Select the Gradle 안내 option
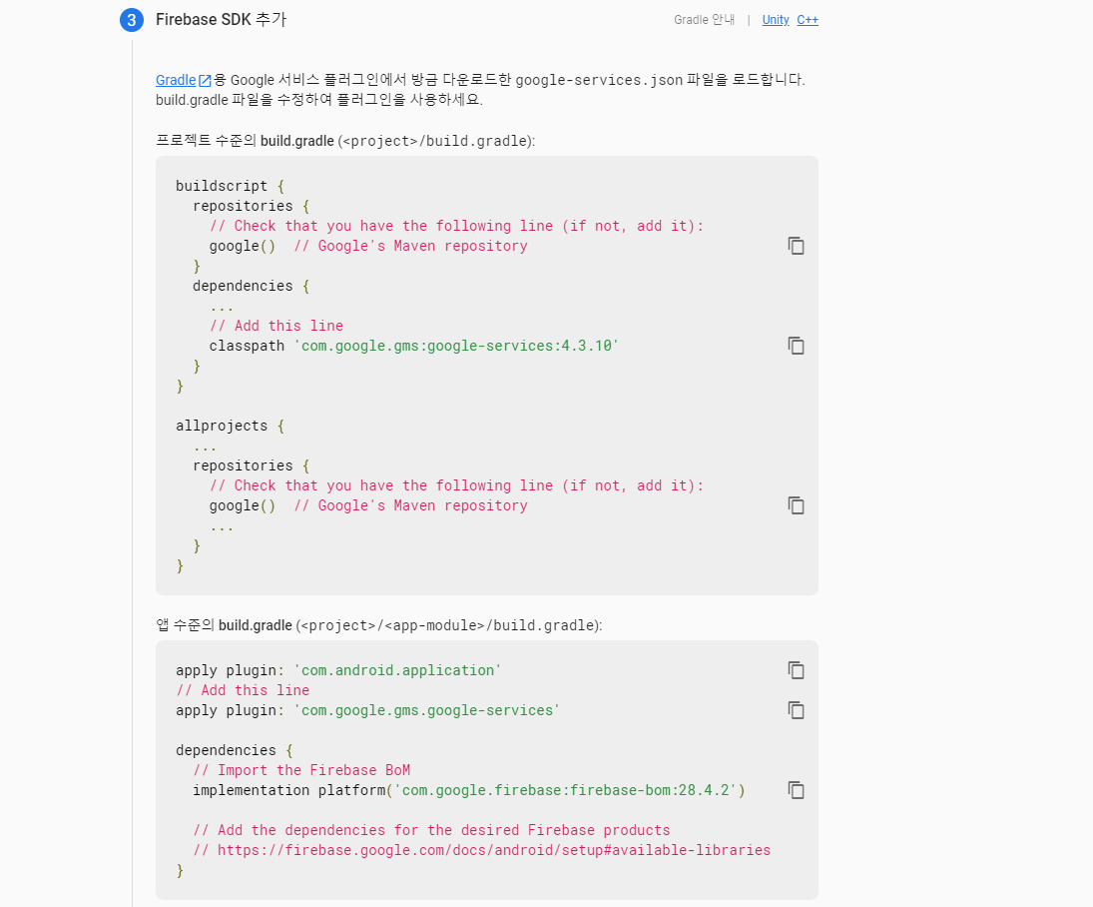Viewport: 1093px width, 907px height. point(704,20)
